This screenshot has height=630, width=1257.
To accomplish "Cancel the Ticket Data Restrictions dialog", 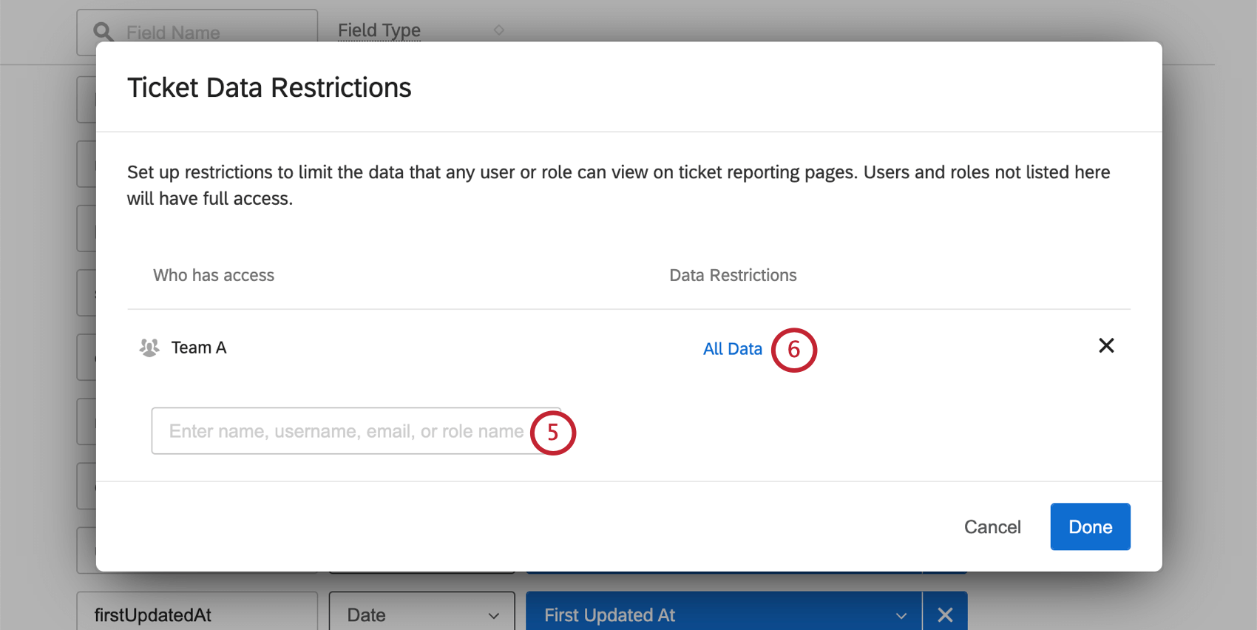I will tap(992, 527).
